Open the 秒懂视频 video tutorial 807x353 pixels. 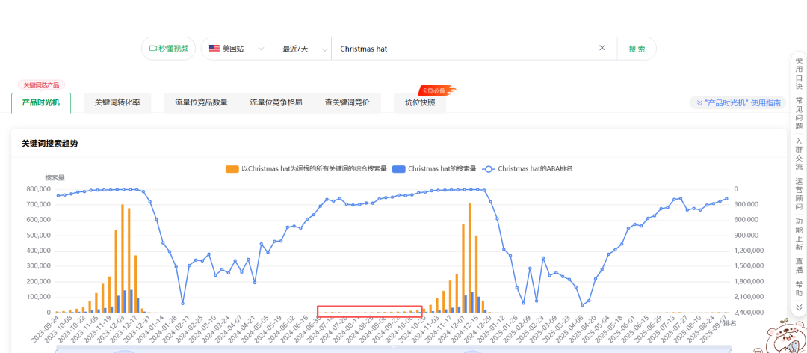coord(168,49)
